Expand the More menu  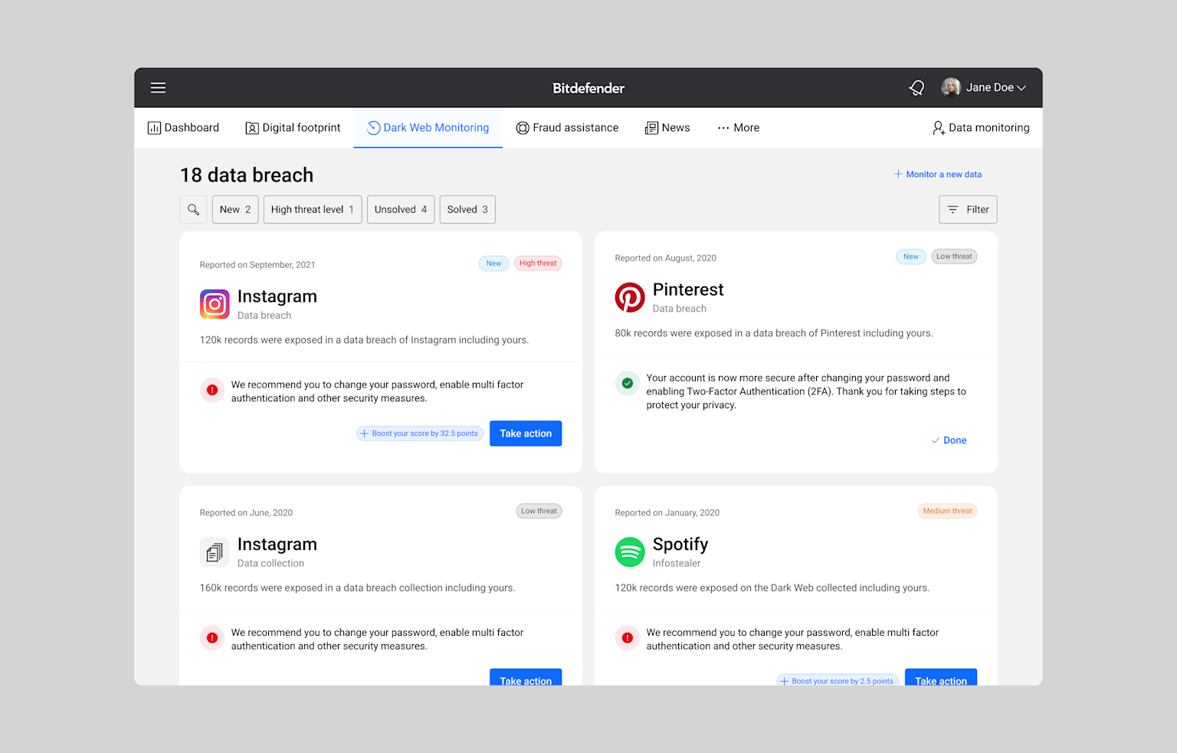coord(739,128)
